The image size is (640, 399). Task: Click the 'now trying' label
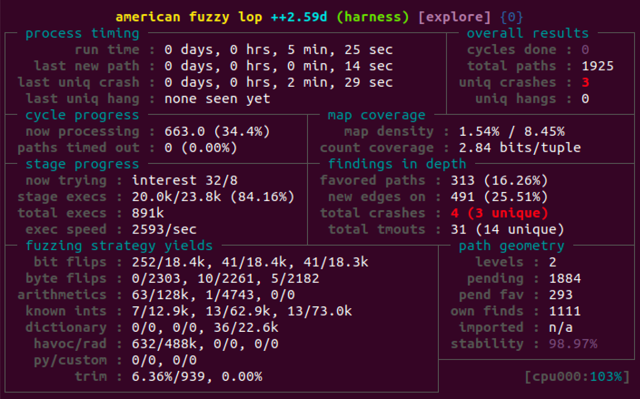click(x=66, y=180)
